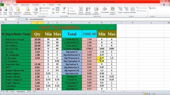170x95 pixels.
Task: Click the Consolidate icon
Action: click(105, 10)
